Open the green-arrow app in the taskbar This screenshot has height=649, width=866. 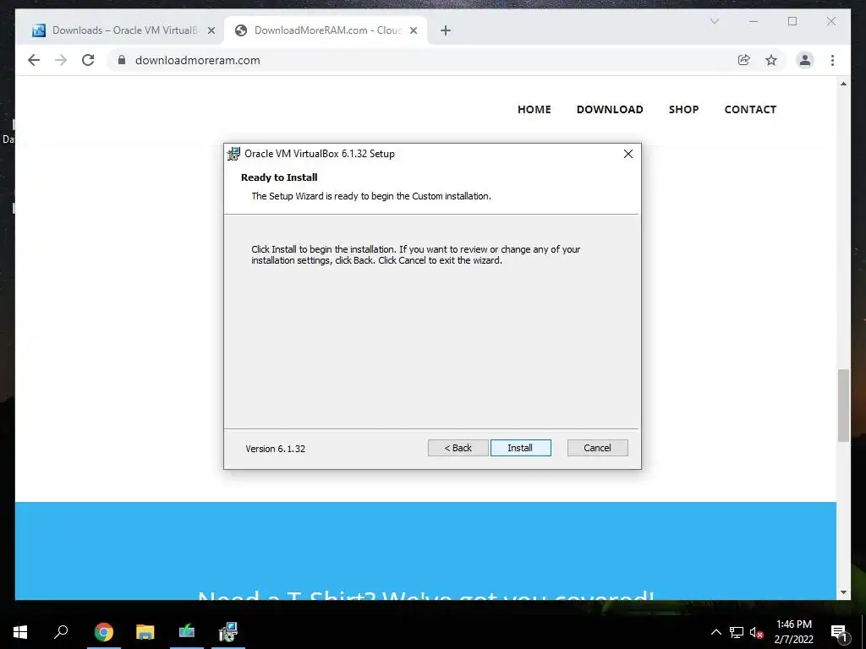[187, 632]
